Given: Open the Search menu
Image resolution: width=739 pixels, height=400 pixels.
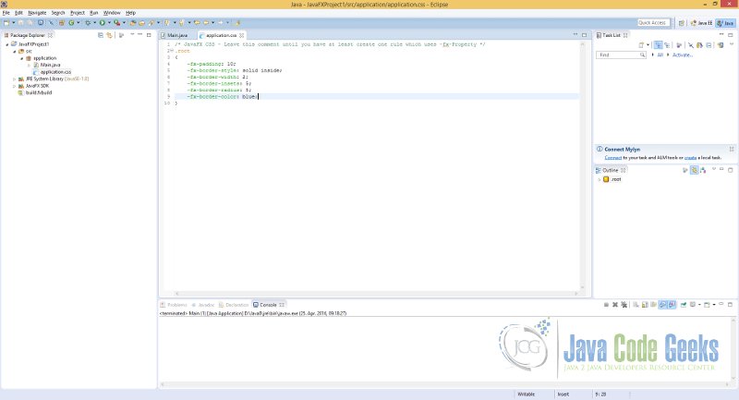Looking at the screenshot, I should [58, 13].
